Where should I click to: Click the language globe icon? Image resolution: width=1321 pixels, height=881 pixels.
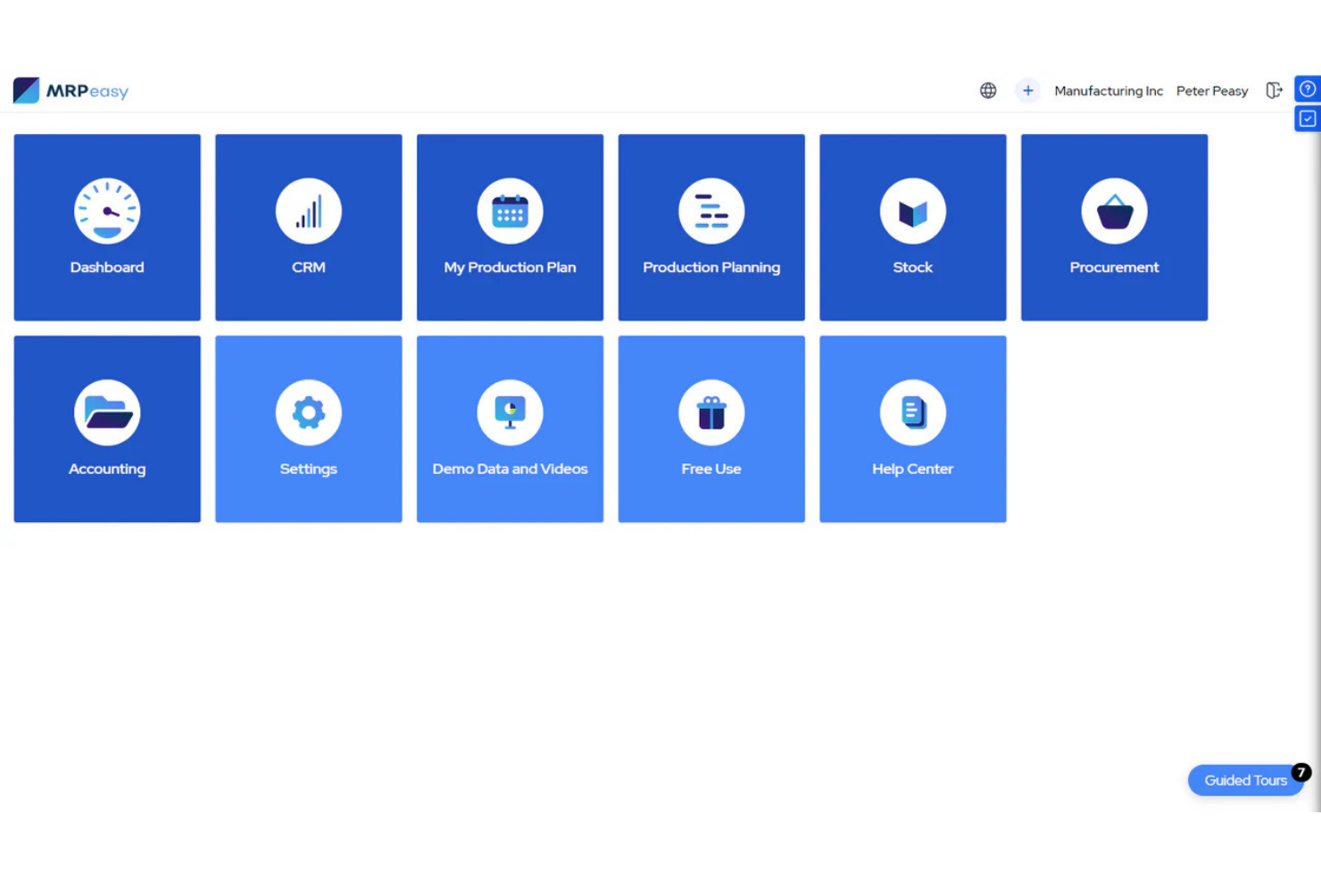point(988,90)
